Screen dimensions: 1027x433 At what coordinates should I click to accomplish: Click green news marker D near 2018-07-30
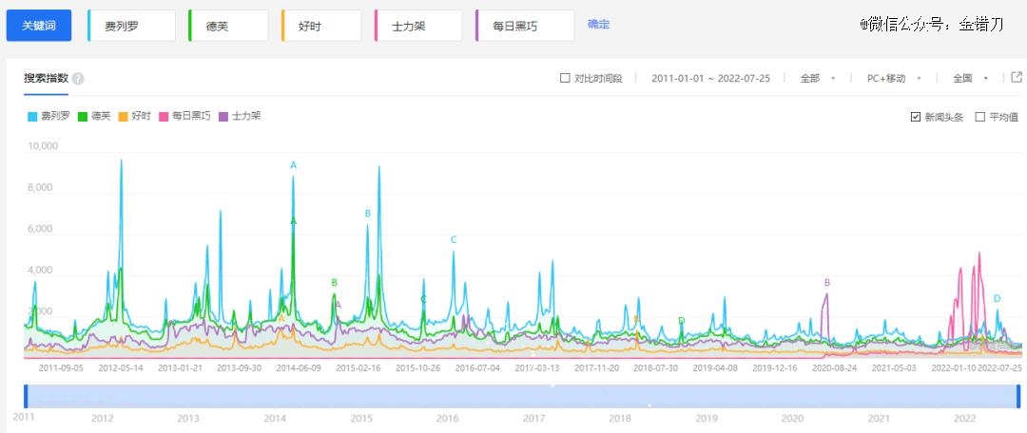pos(681,321)
